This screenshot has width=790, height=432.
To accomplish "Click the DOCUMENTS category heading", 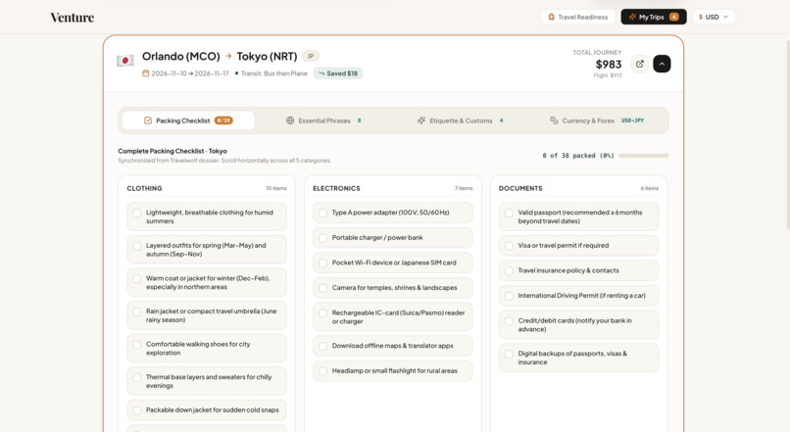I will [520, 188].
